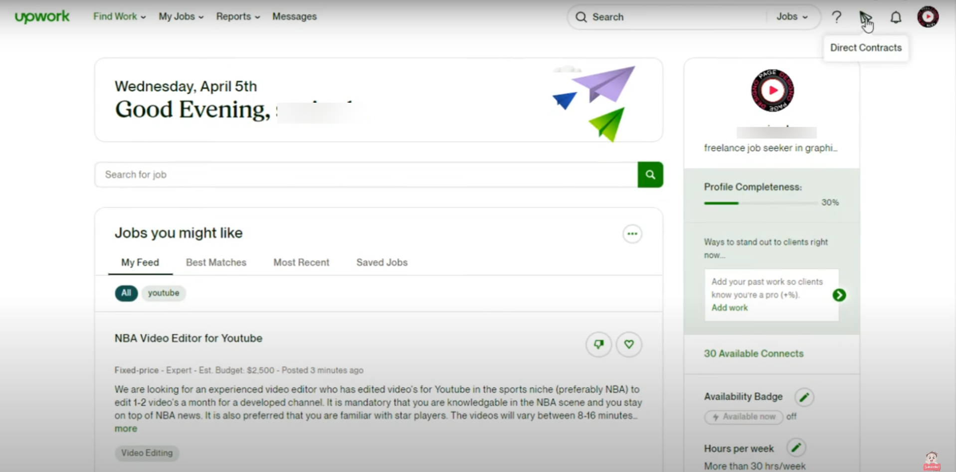
Task: Open 30 Available Connects link
Action: point(754,354)
